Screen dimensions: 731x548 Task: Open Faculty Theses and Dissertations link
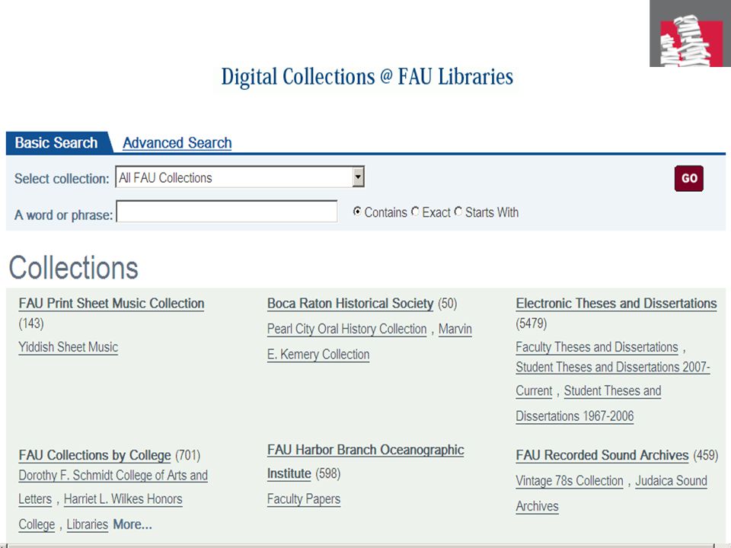597,347
